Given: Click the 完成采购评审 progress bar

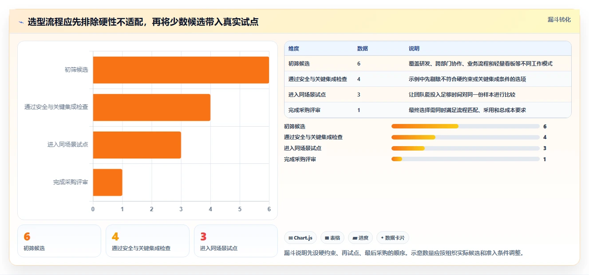Looking at the screenshot, I should [x=465, y=159].
